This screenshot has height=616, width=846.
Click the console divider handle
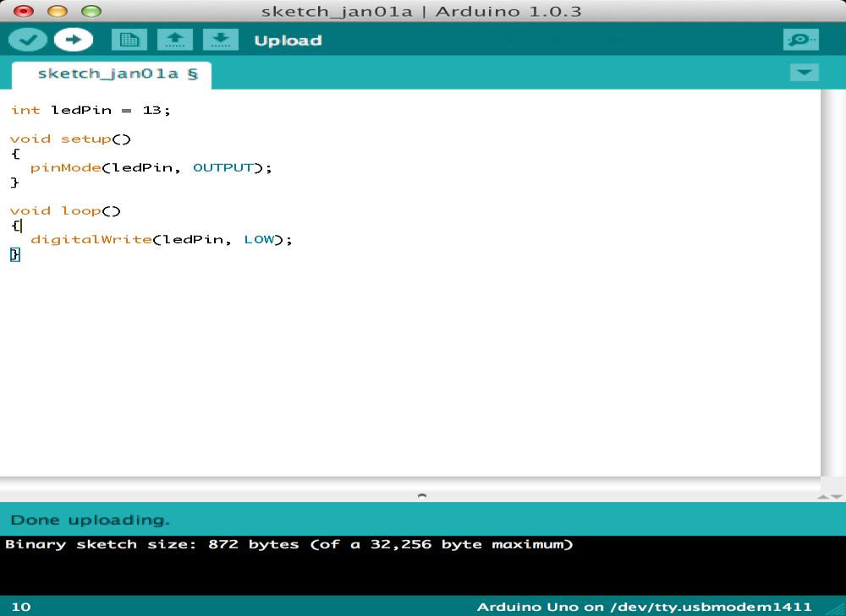[x=422, y=495]
